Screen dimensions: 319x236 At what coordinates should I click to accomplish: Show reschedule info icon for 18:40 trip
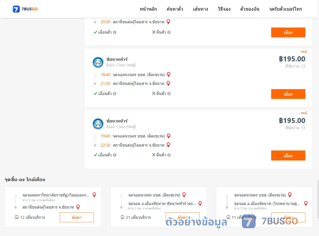click(x=115, y=94)
